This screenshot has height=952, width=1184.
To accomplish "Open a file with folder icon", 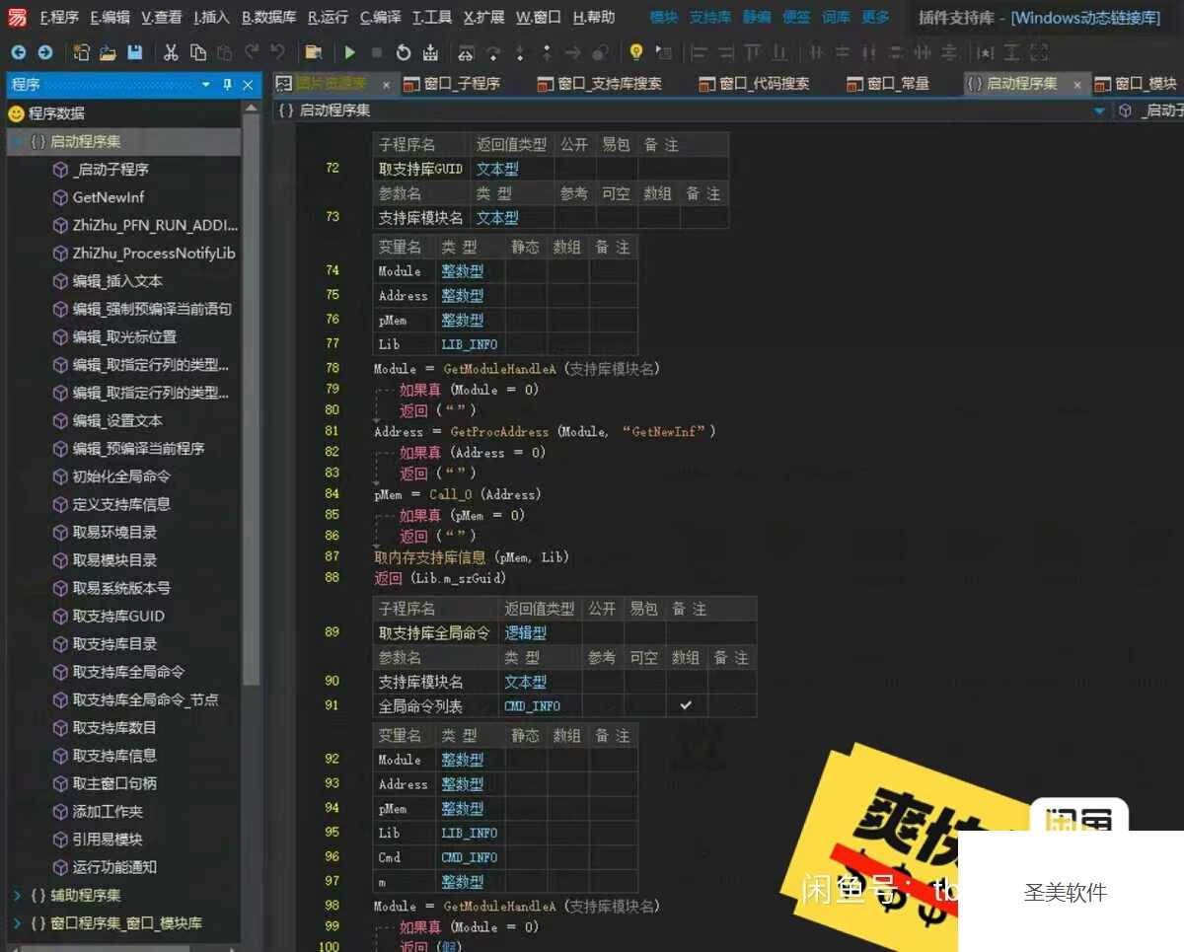I will click(108, 52).
